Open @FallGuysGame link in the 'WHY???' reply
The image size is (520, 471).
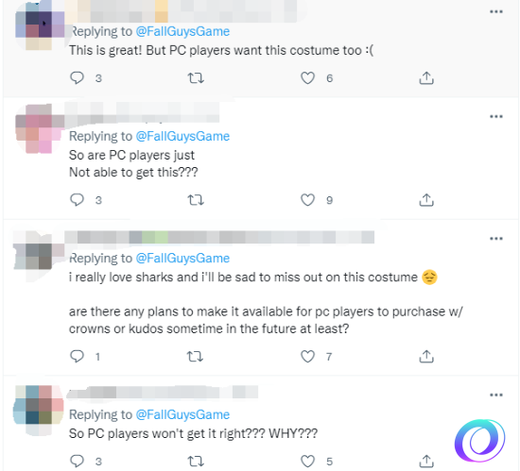pyautogui.click(x=182, y=414)
